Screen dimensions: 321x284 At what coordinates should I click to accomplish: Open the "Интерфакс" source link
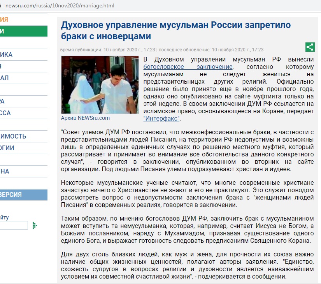click(161, 118)
